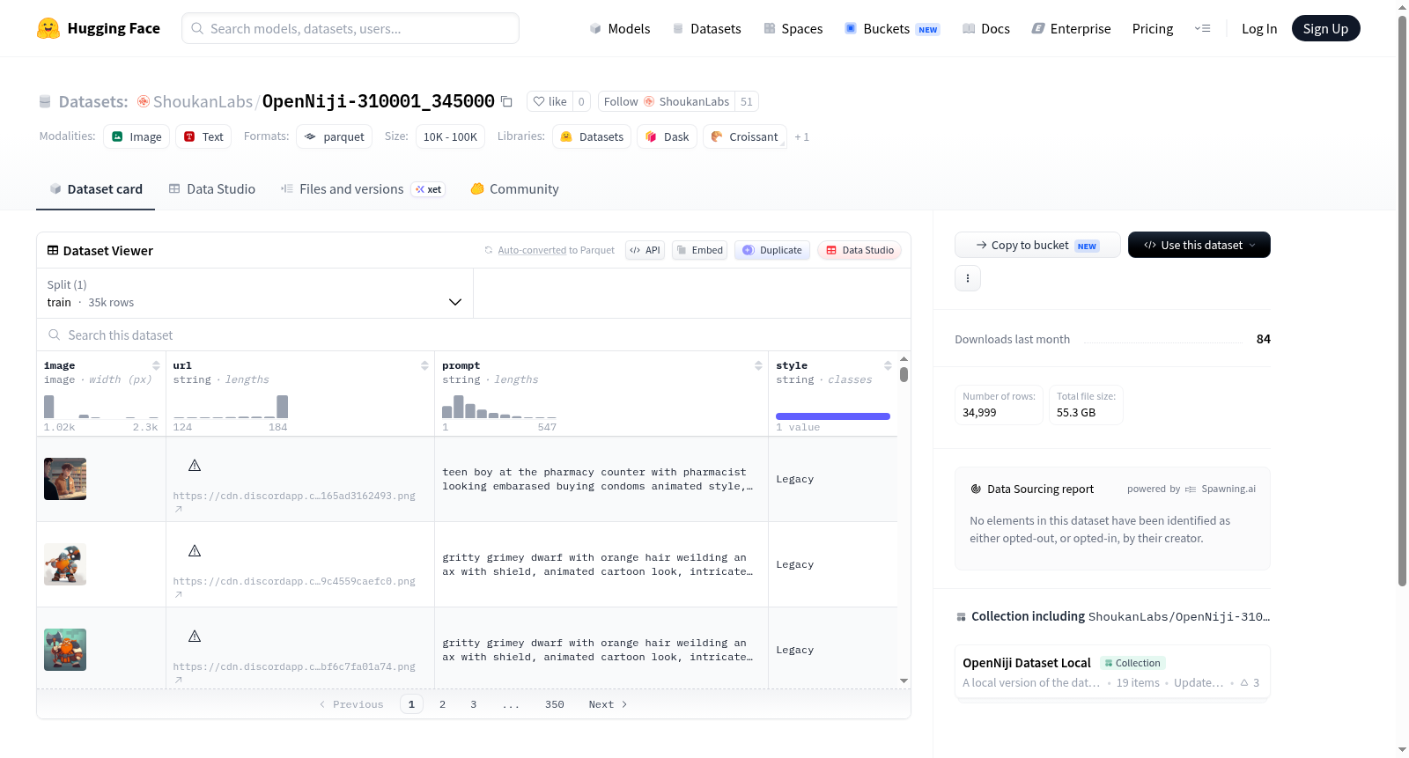Open the third row dwarf image thumbnail
Image resolution: width=1409 pixels, height=758 pixels.
65,650
